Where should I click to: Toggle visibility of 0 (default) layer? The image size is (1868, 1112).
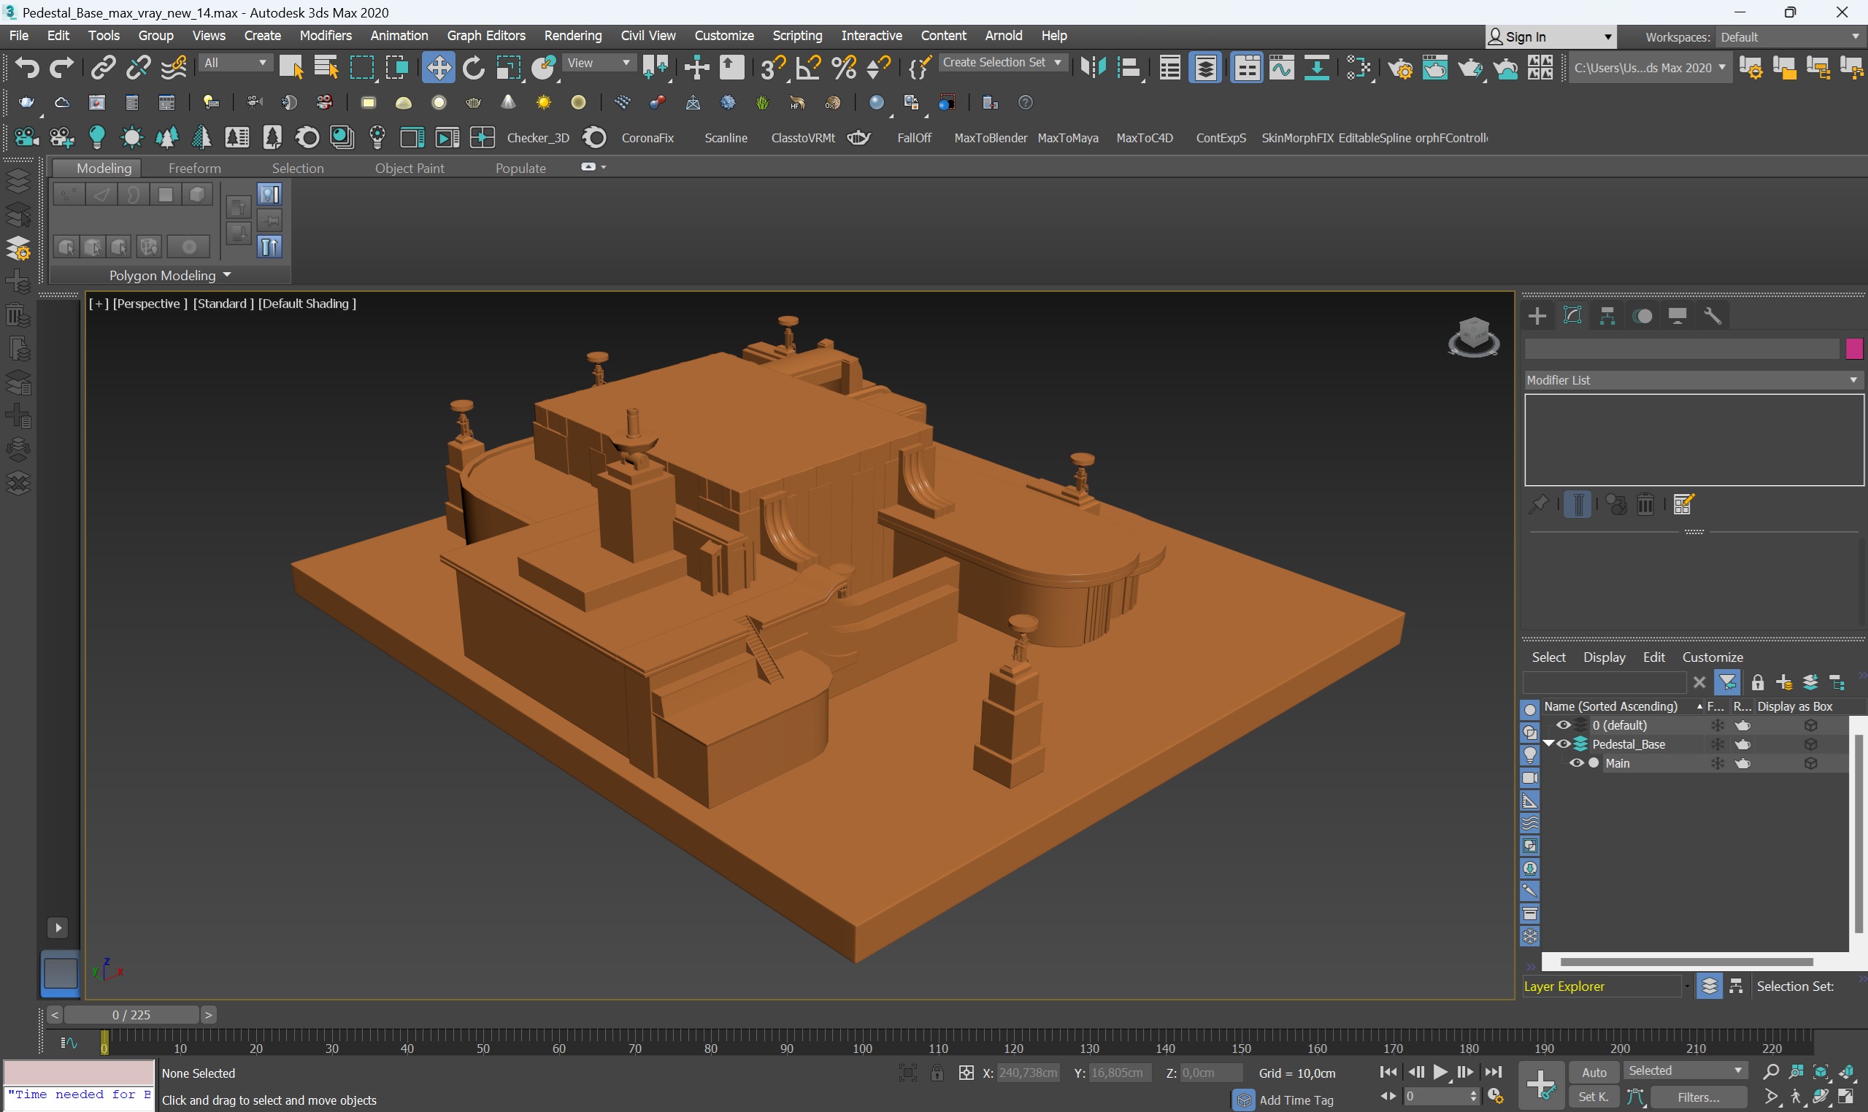click(1564, 725)
